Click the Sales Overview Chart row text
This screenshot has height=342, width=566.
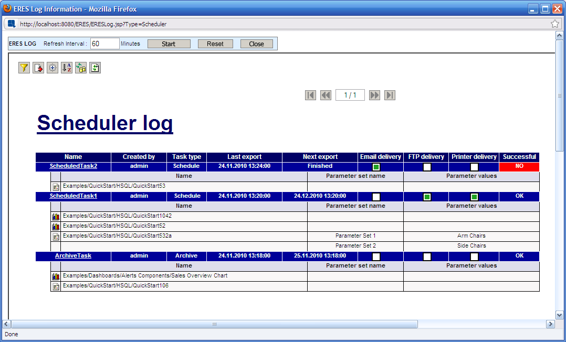tap(145, 275)
